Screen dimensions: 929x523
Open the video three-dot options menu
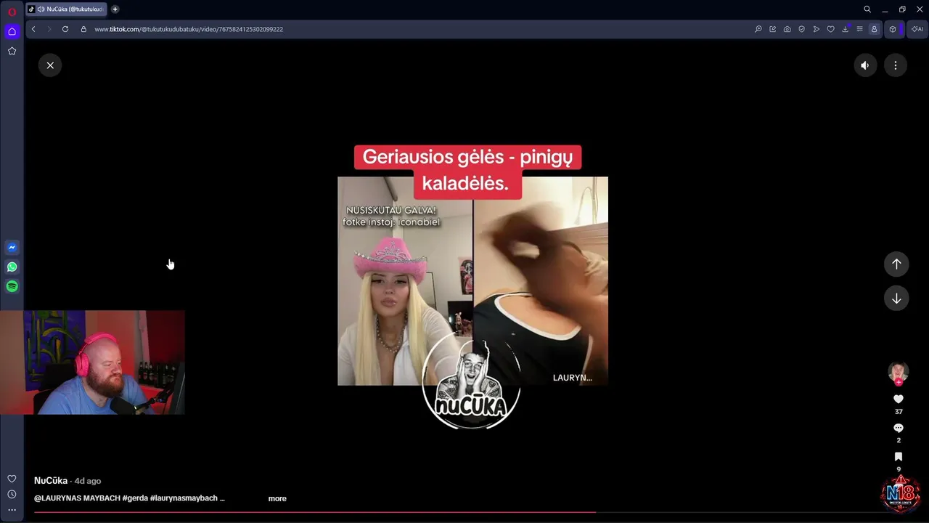(x=896, y=65)
